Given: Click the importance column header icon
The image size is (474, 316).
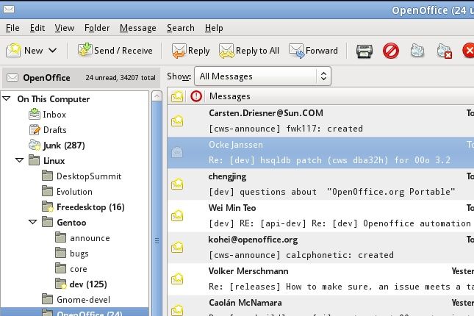Looking at the screenshot, I should [196, 96].
